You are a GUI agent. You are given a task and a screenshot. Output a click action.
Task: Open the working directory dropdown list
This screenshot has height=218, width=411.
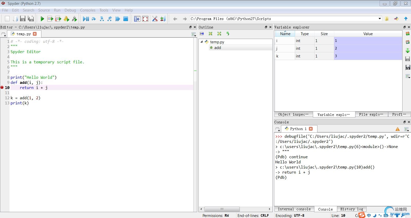coord(380,19)
